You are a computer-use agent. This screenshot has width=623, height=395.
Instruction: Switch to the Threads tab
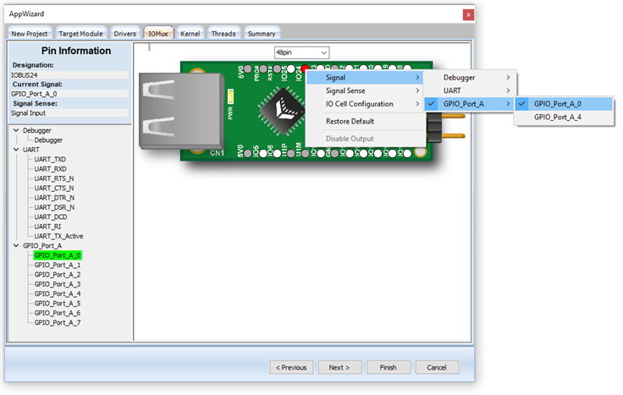click(x=223, y=34)
